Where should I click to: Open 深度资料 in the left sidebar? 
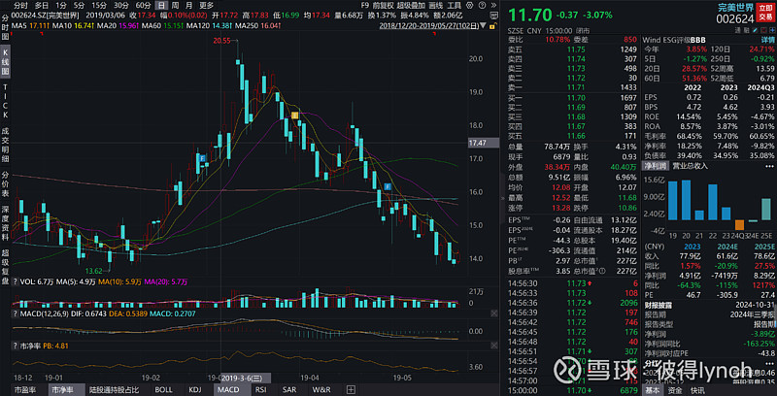(6, 222)
